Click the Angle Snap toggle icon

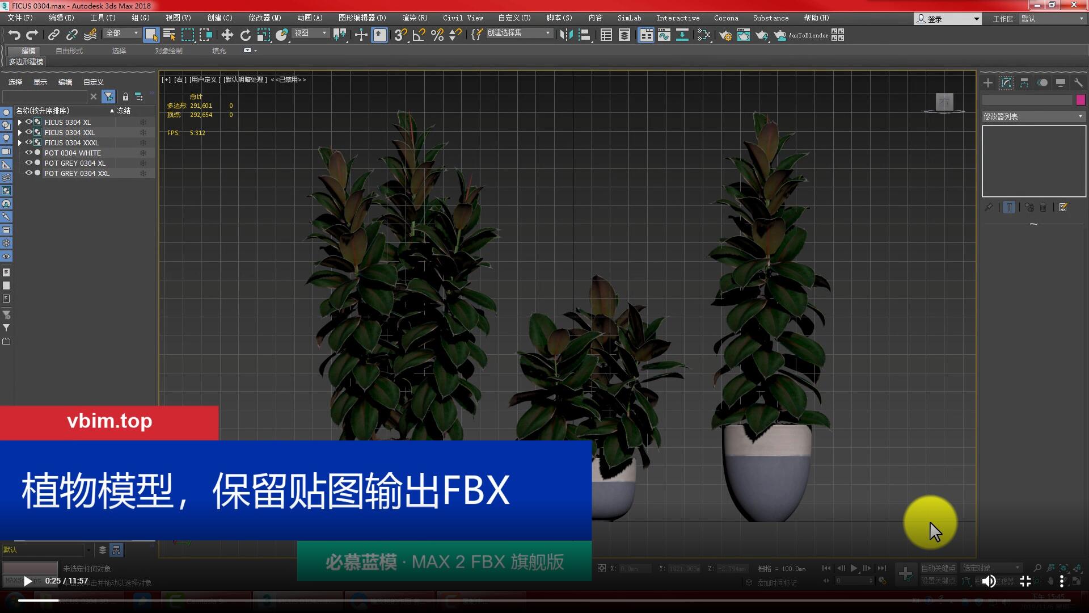[x=419, y=35]
